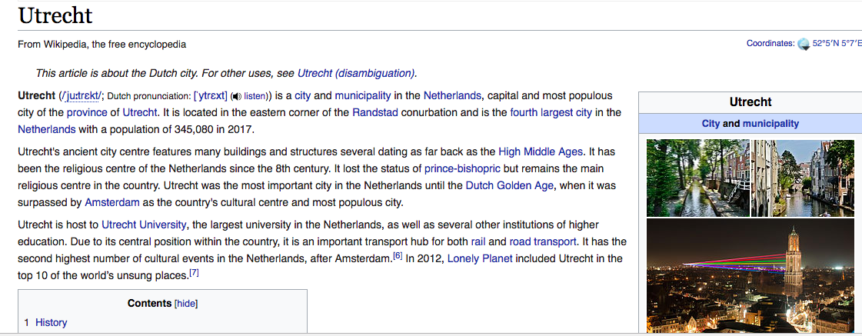Open the Lonely Planet link

pyautogui.click(x=479, y=258)
